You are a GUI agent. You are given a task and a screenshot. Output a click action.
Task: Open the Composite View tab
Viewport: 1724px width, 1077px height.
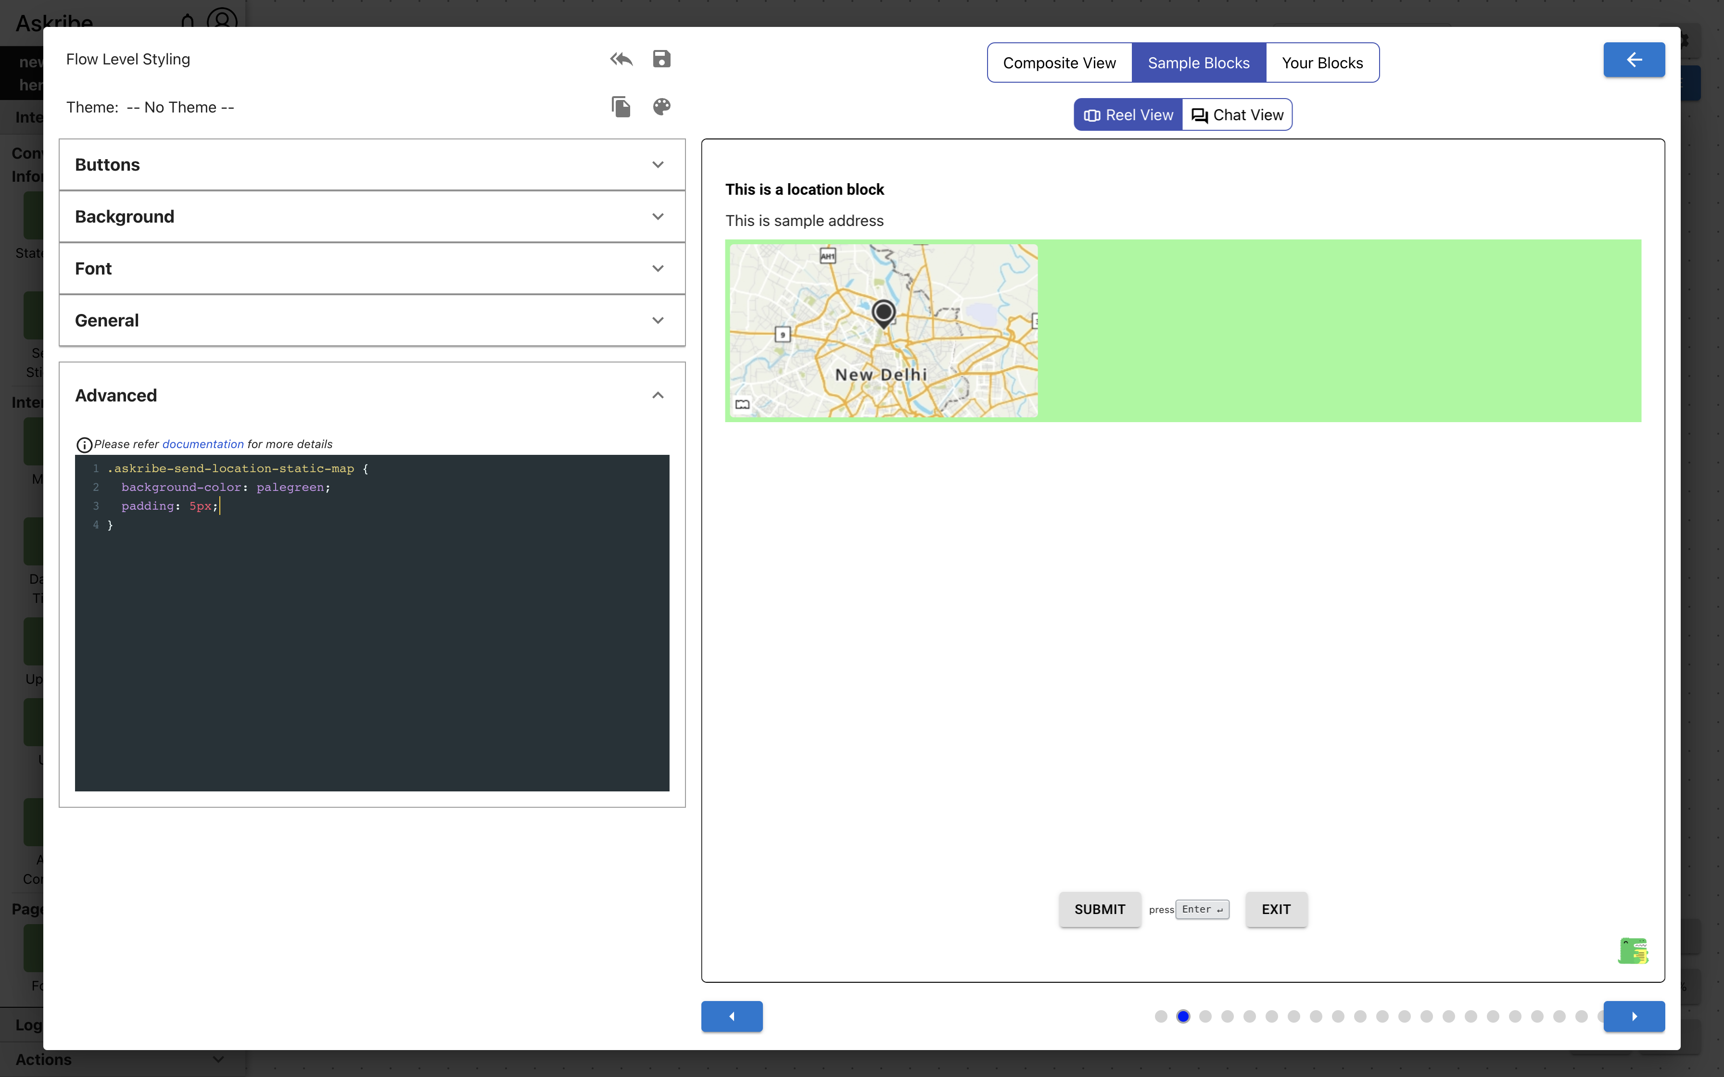coord(1059,63)
